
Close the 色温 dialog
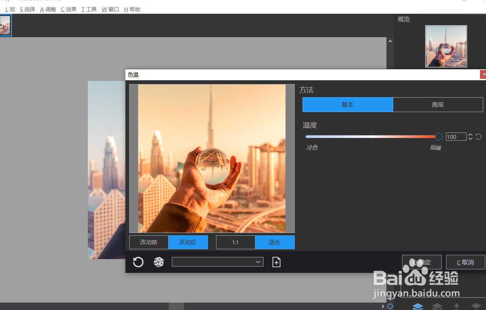click(x=483, y=75)
